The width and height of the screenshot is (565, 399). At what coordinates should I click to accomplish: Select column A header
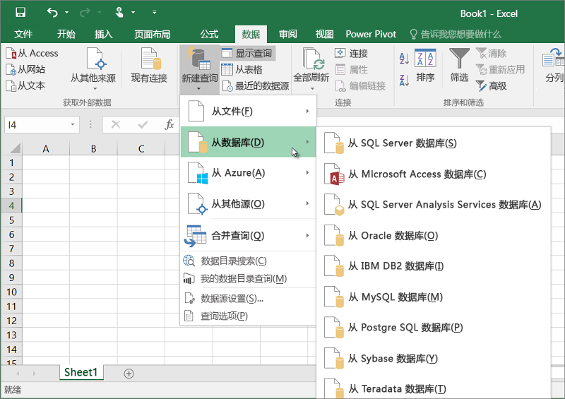coord(46,148)
